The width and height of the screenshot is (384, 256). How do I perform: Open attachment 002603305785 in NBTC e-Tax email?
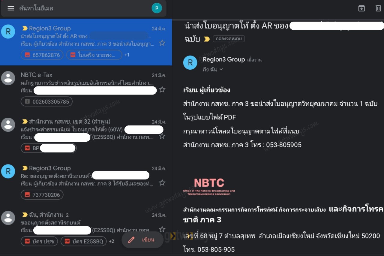(x=46, y=101)
